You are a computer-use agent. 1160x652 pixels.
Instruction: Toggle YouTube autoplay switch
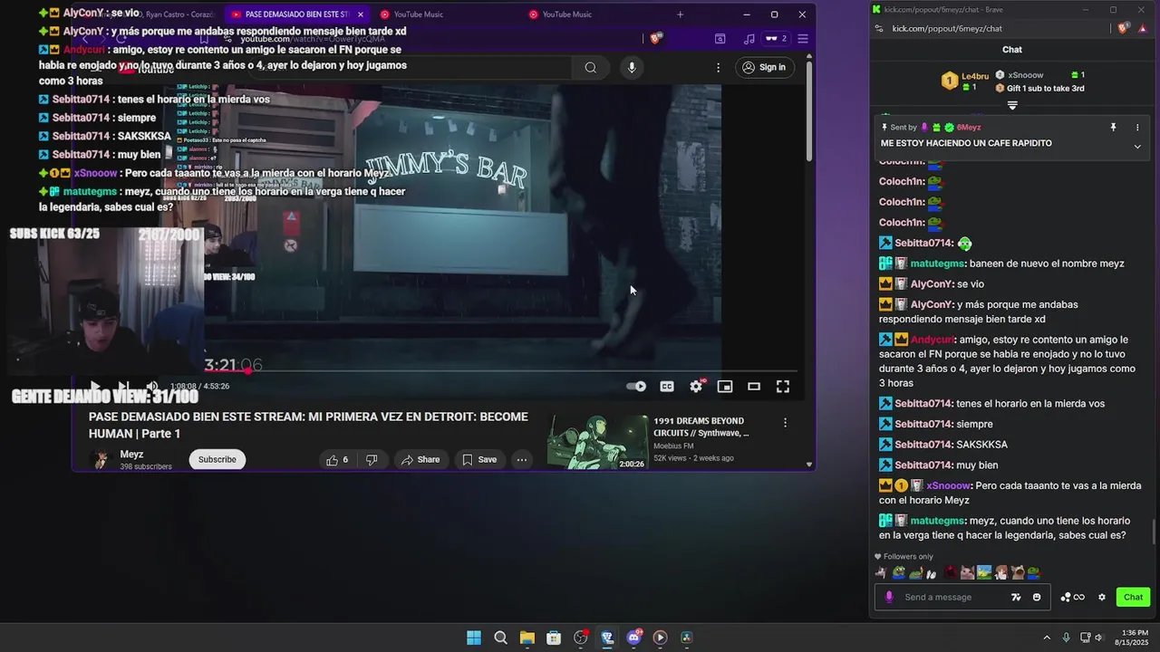tap(636, 386)
